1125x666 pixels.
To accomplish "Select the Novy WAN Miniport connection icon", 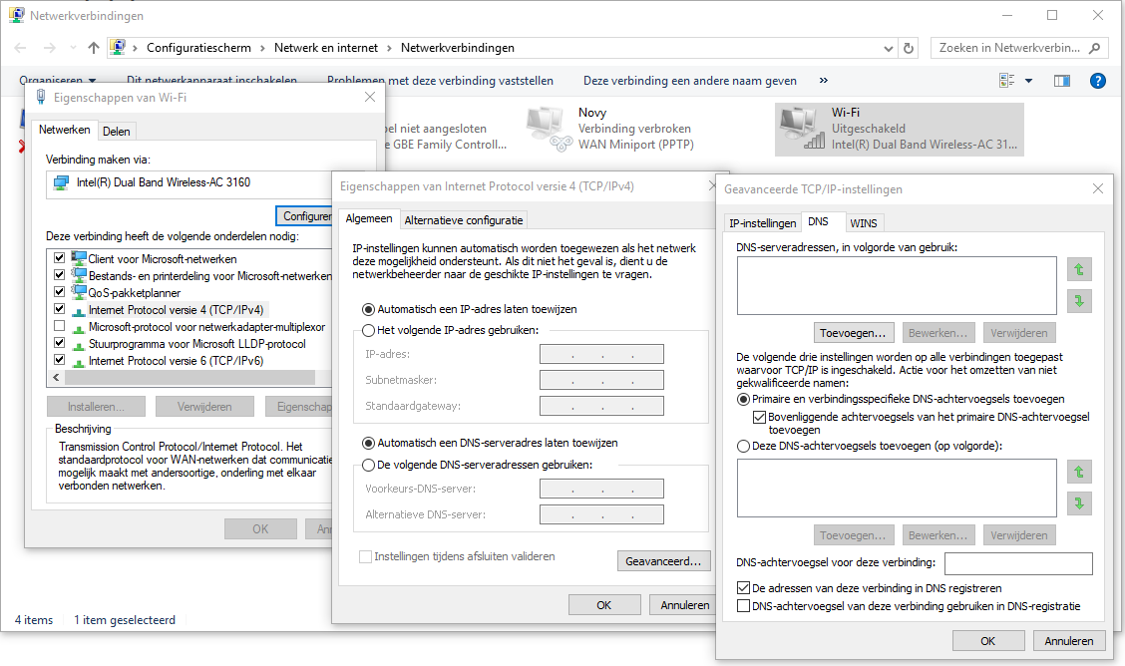I will tap(549, 129).
